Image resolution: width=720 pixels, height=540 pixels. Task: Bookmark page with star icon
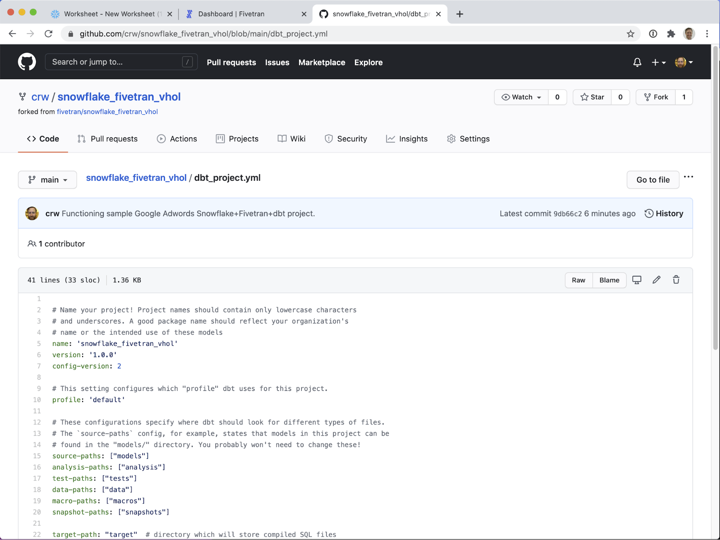tap(630, 33)
